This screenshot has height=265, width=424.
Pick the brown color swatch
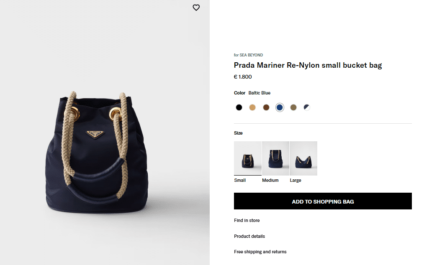(266, 107)
